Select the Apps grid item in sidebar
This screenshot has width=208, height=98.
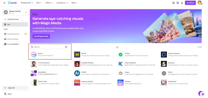click(15, 24)
